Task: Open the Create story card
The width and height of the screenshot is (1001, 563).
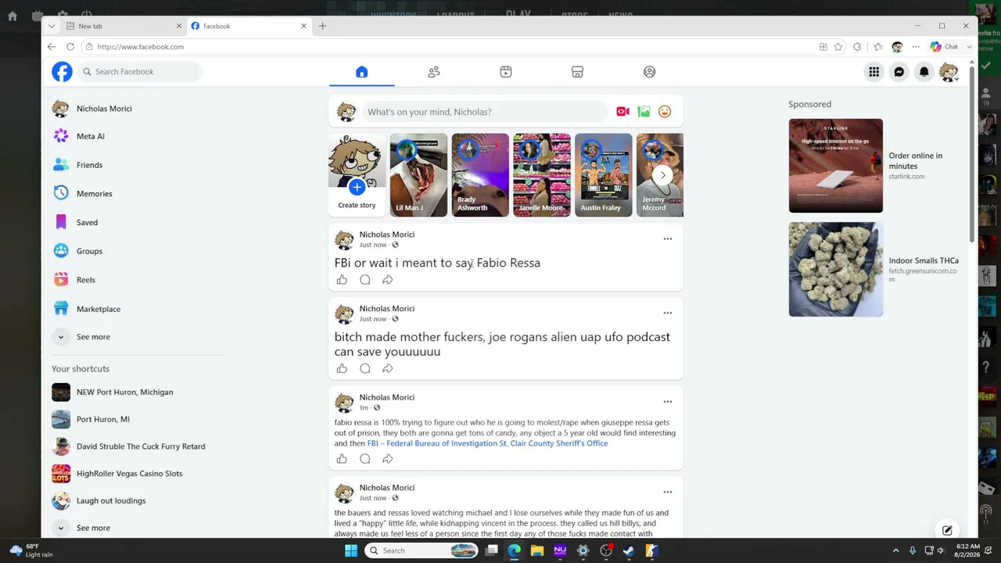Action: coord(357,175)
